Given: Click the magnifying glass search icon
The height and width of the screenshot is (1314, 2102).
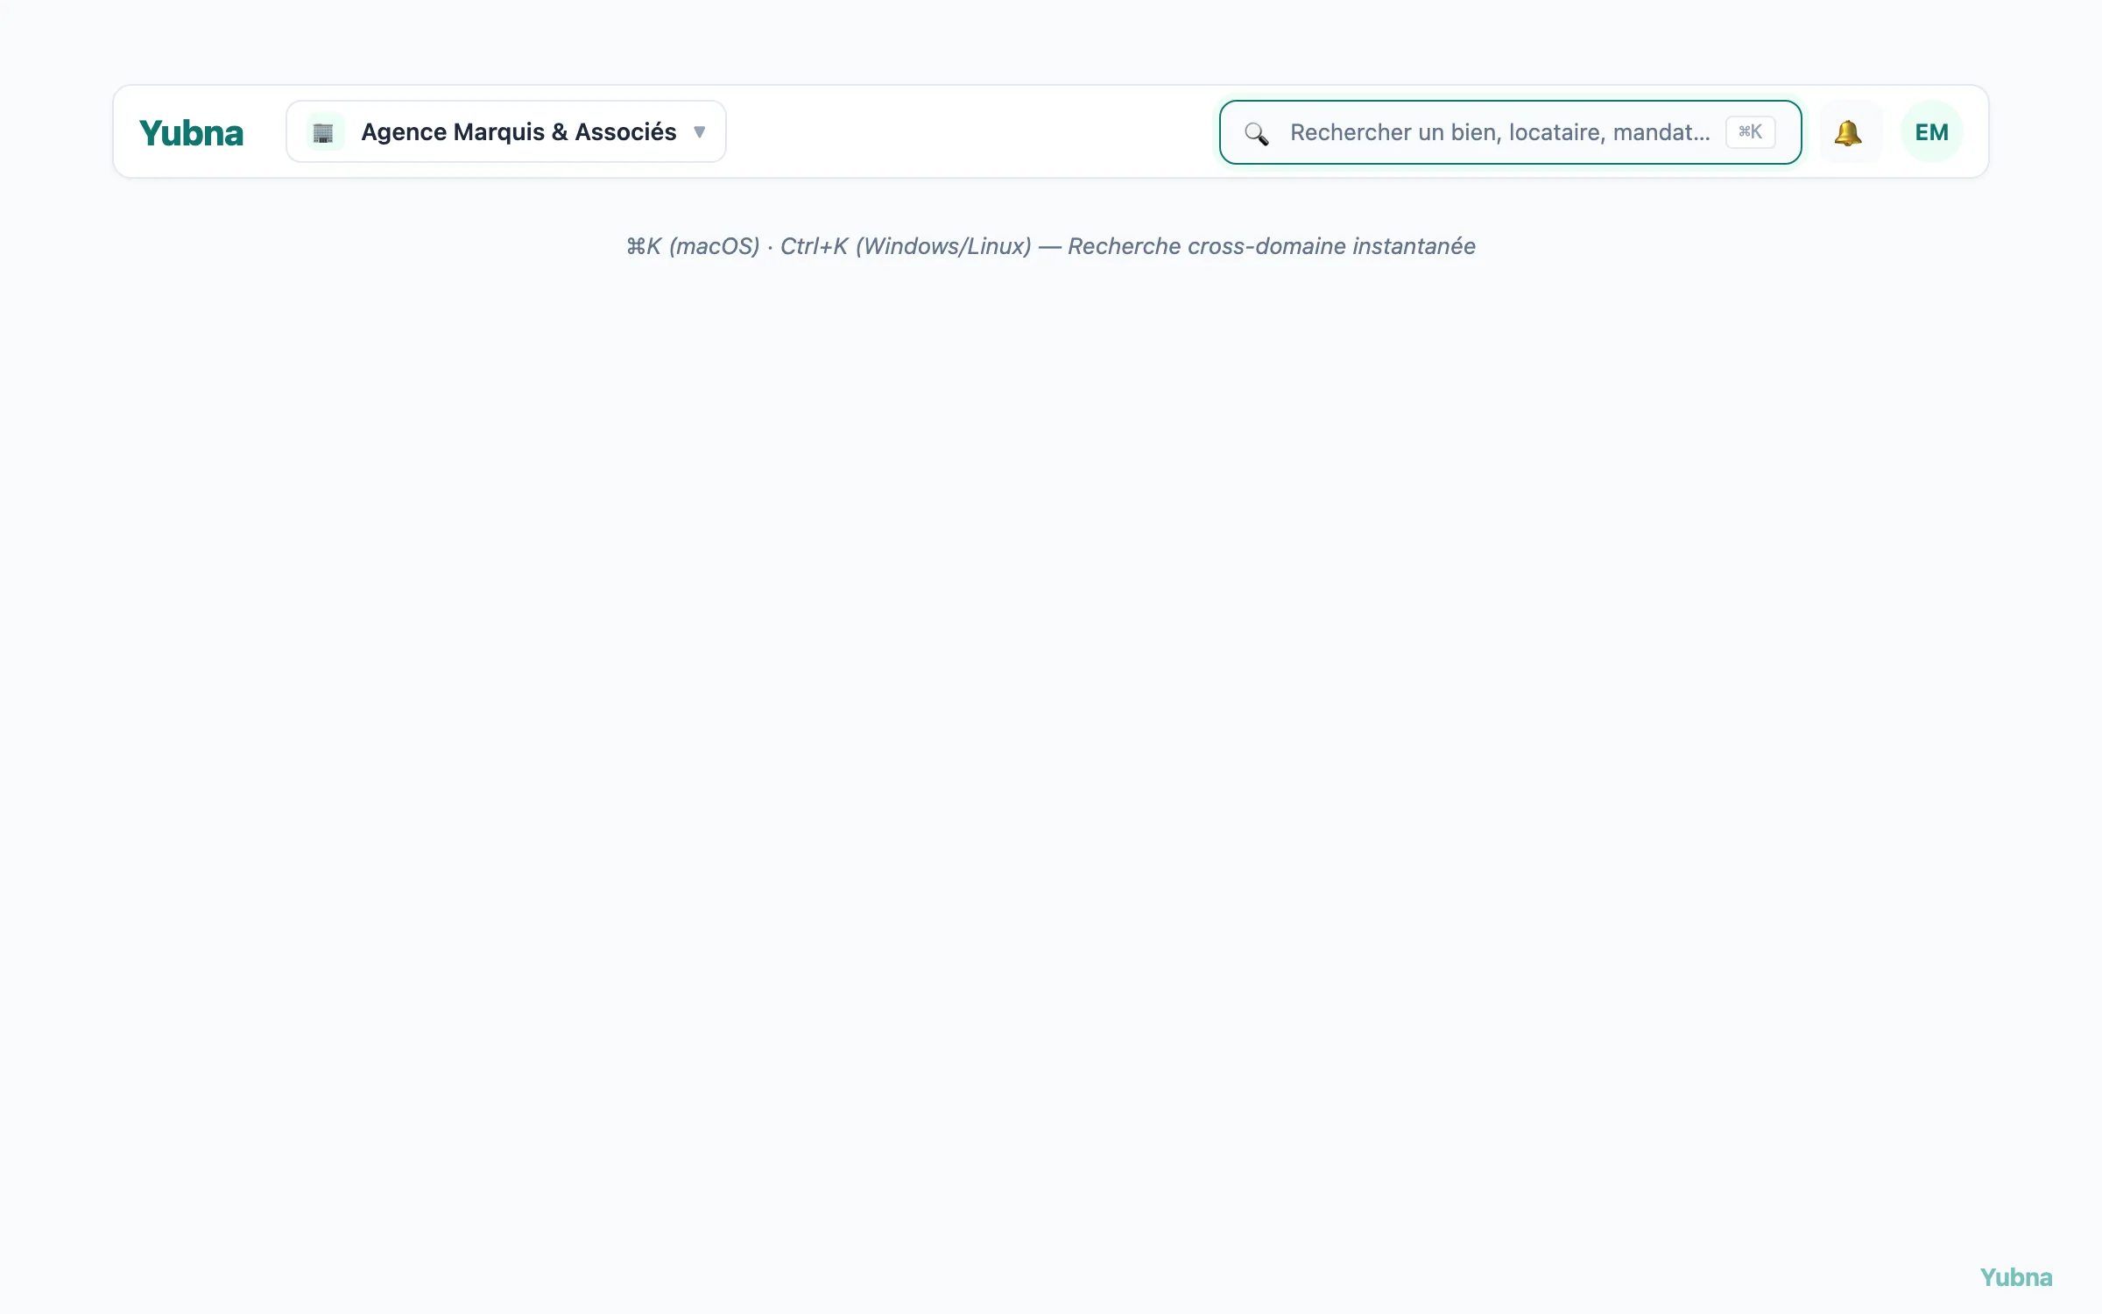Looking at the screenshot, I should click(1257, 133).
